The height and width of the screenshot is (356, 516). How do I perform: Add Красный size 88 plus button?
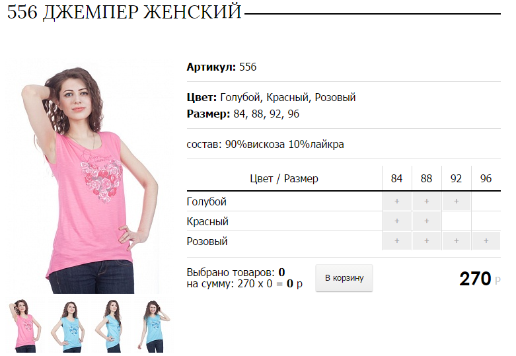tap(427, 221)
